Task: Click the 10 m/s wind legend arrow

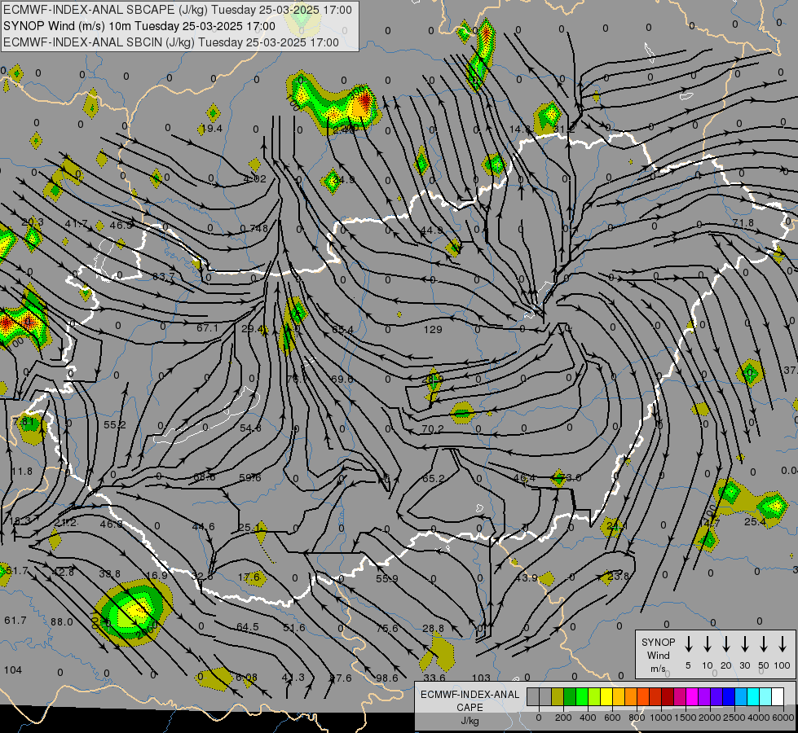Action: tap(708, 644)
